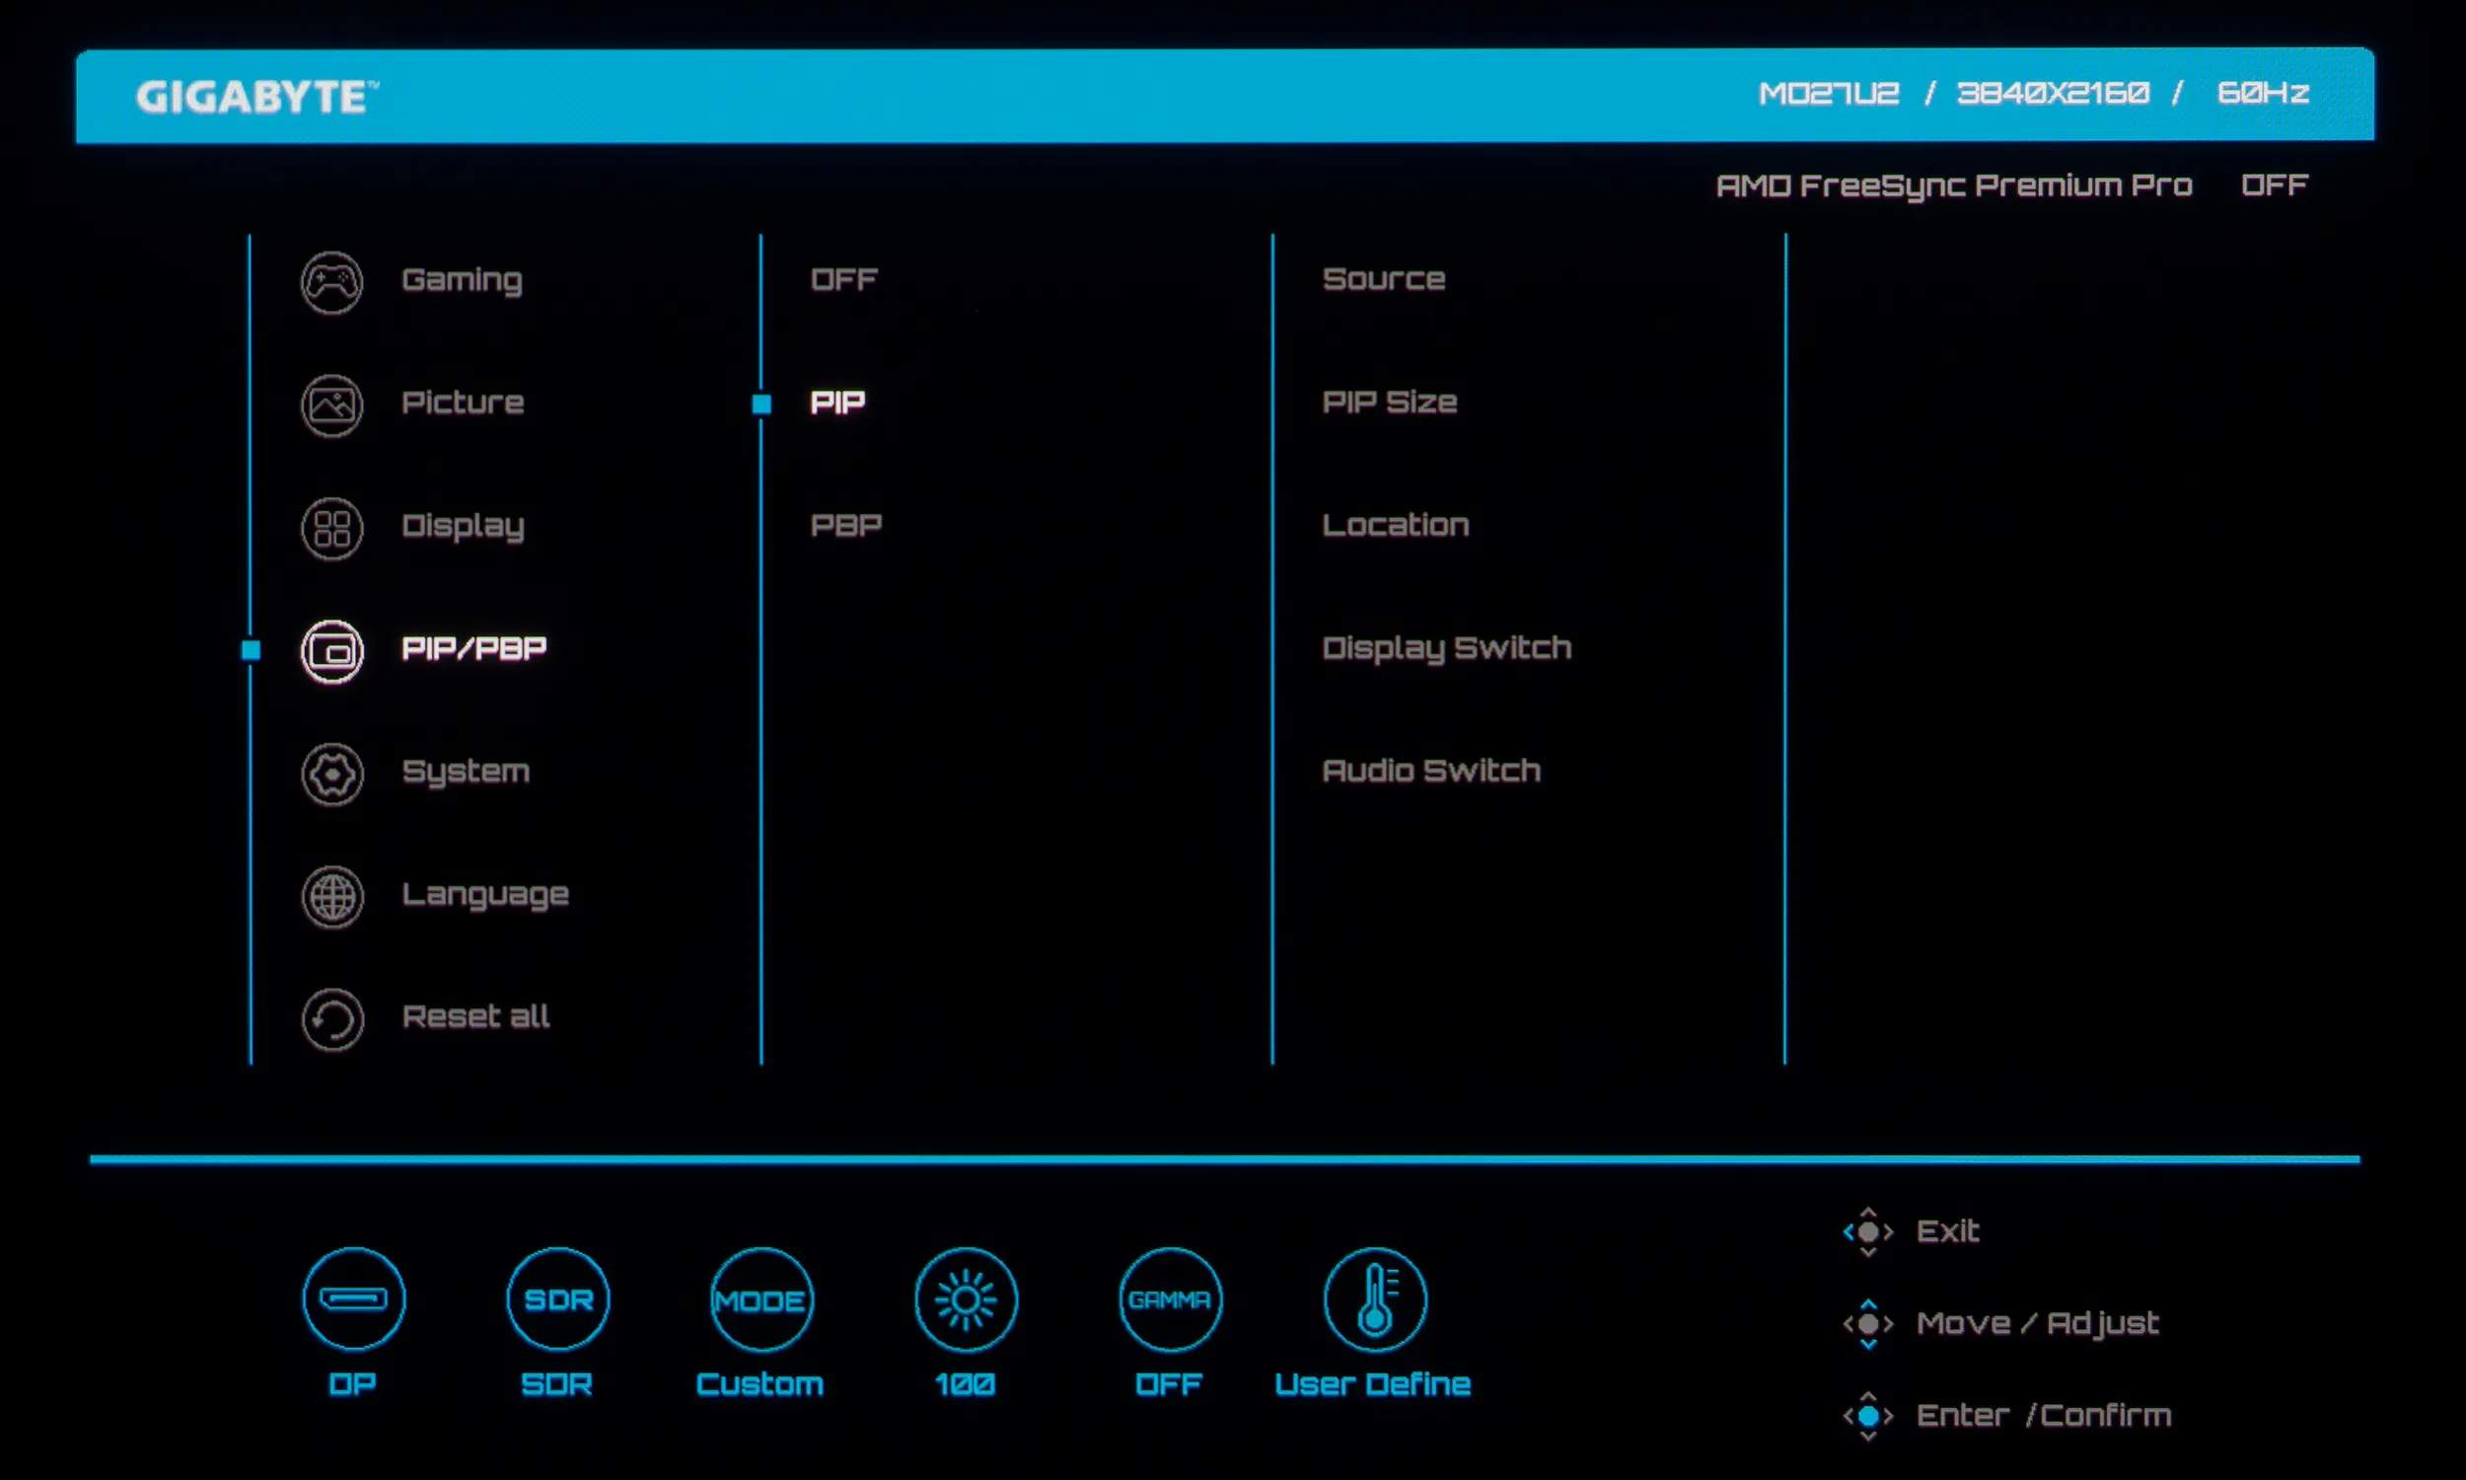The height and width of the screenshot is (1480, 2466).
Task: Select the Display grid icon
Action: [x=331, y=529]
